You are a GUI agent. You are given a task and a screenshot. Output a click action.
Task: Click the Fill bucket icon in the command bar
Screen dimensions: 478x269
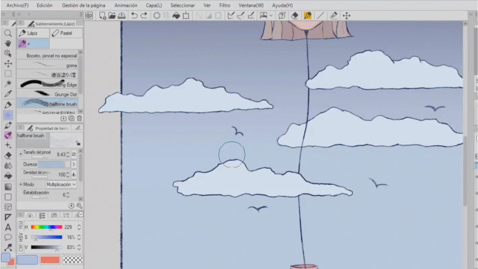pyautogui.click(x=176, y=15)
